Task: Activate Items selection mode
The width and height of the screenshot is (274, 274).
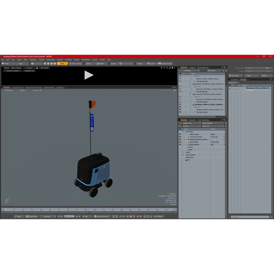Action: coord(62,64)
